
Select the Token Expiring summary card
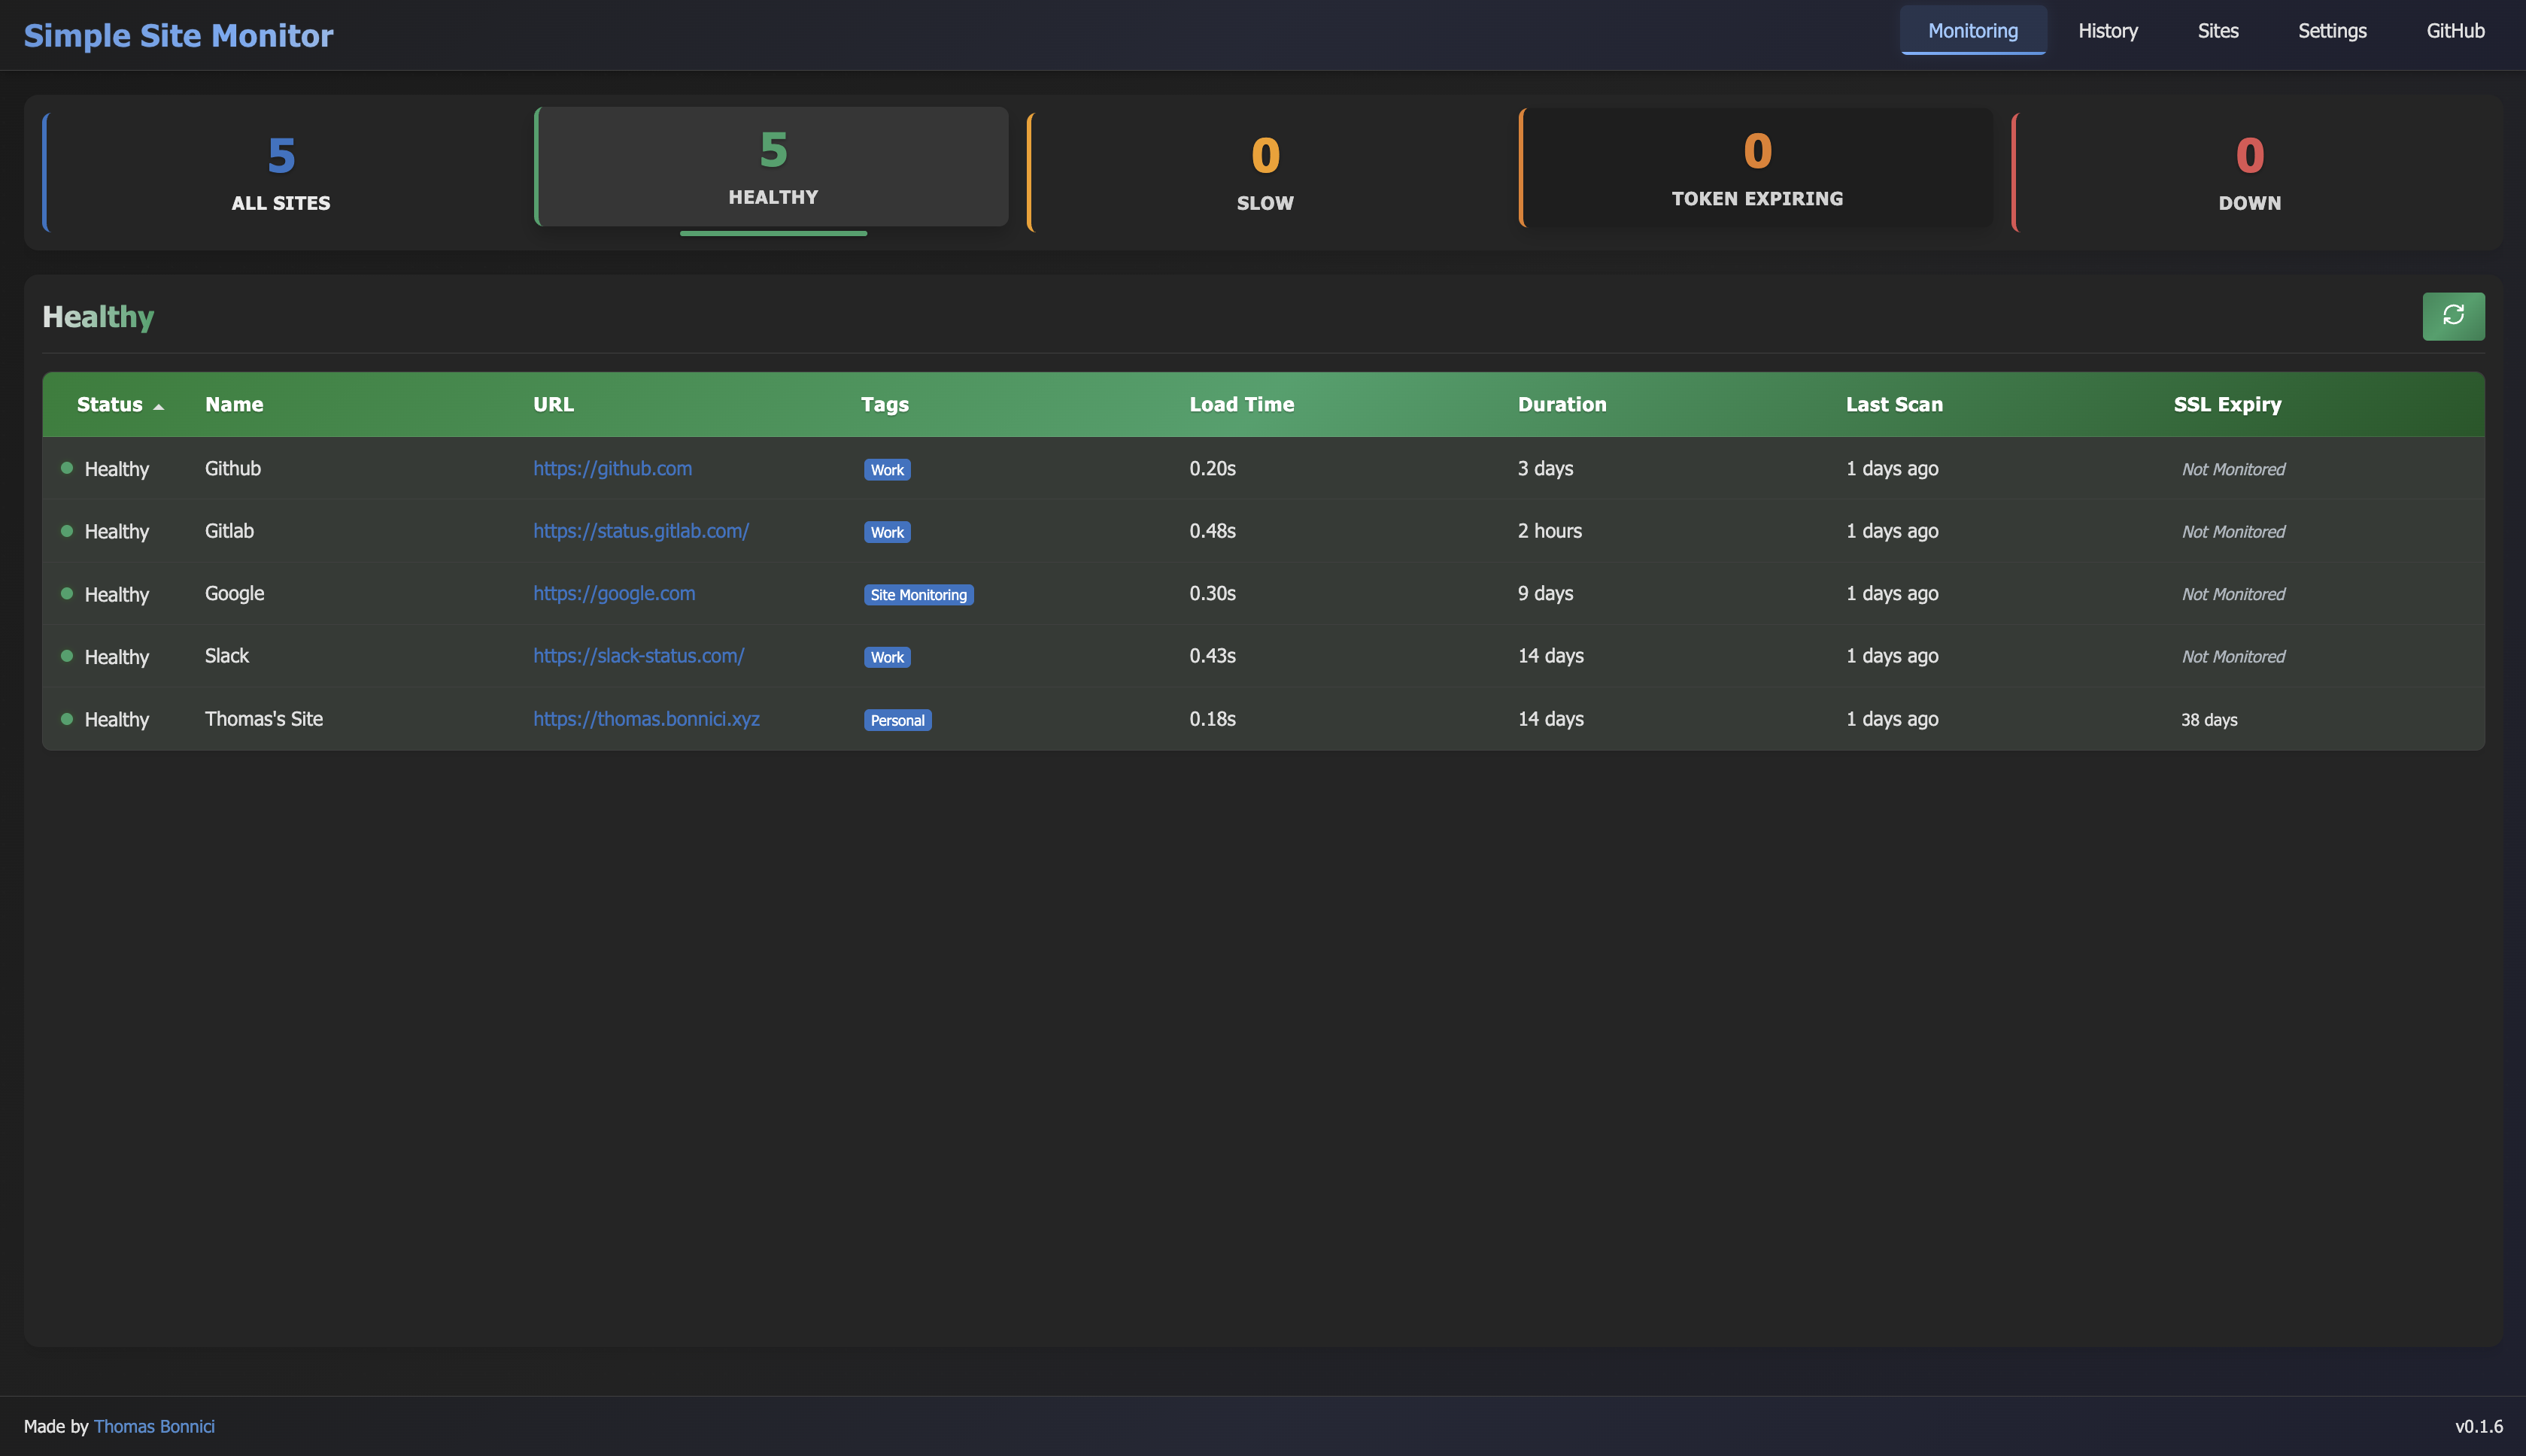tap(1756, 168)
